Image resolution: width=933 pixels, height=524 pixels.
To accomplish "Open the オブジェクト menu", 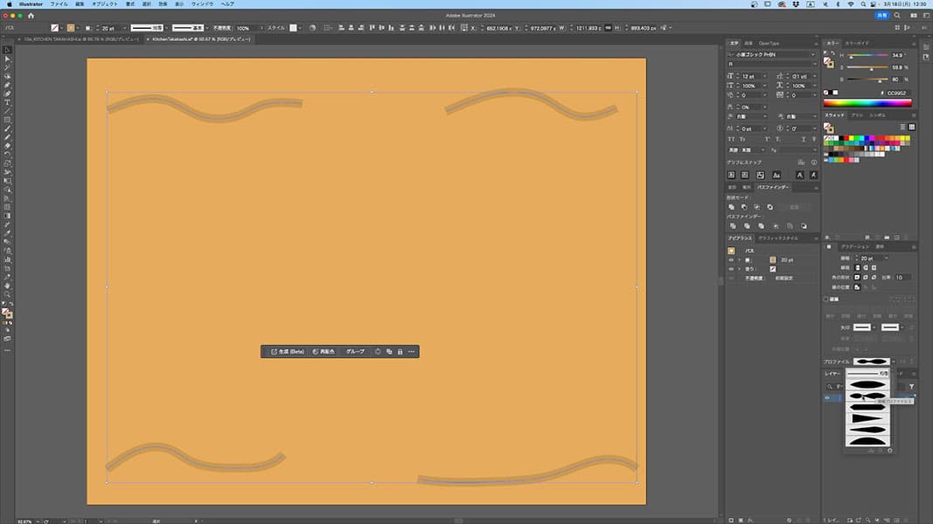I will point(105,4).
